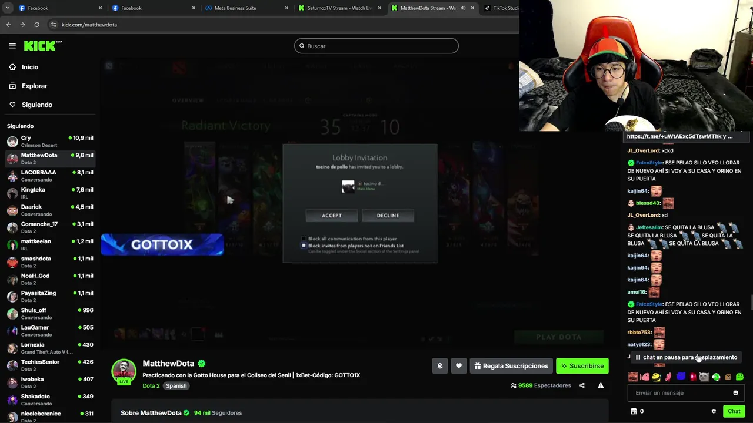Open the Shuls_off channel in the sidebar
Image resolution: width=753 pixels, height=423 pixels.
pyautogui.click(x=49, y=314)
